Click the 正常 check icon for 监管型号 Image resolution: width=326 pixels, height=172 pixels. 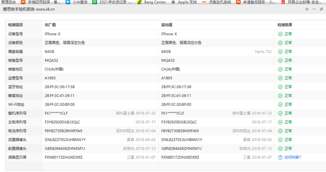point(280,78)
